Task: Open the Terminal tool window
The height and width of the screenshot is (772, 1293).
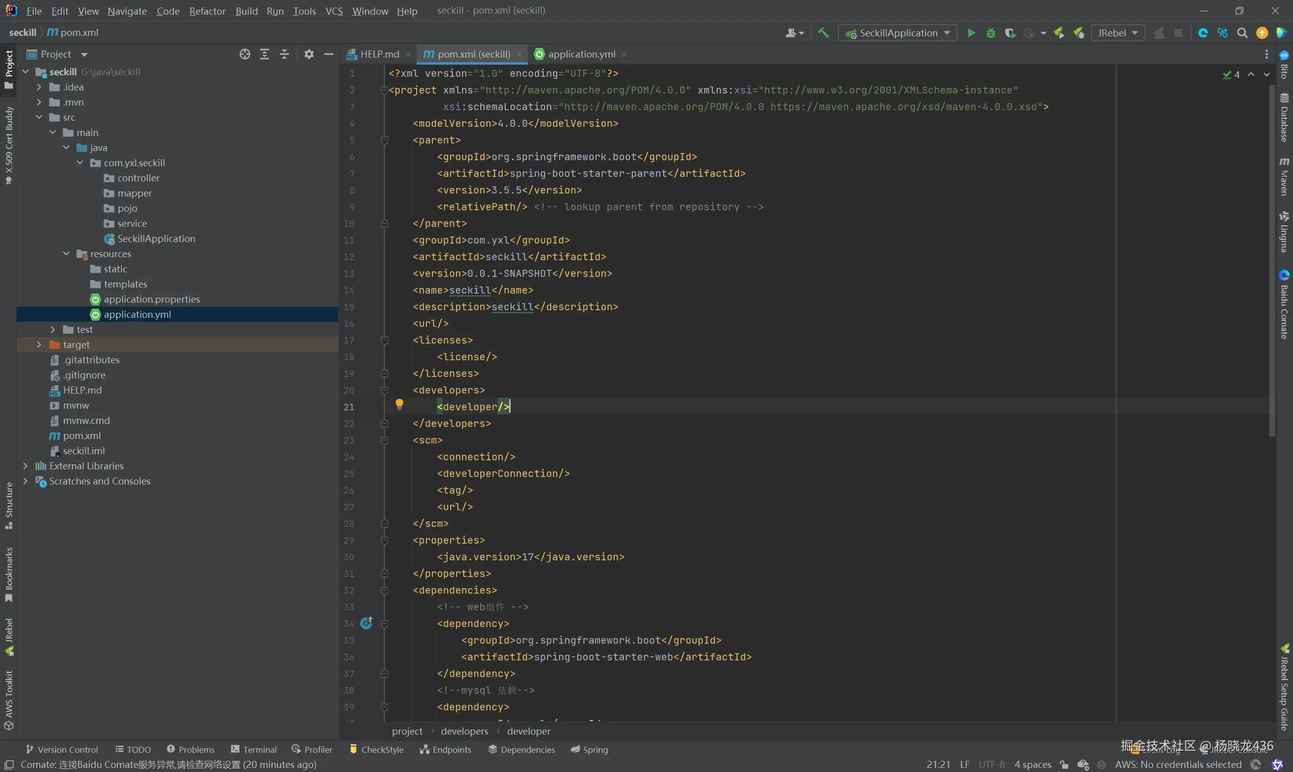Action: tap(254, 749)
